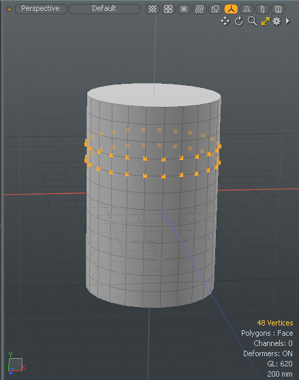Click the orange viewport indicator dot

click(9, 10)
